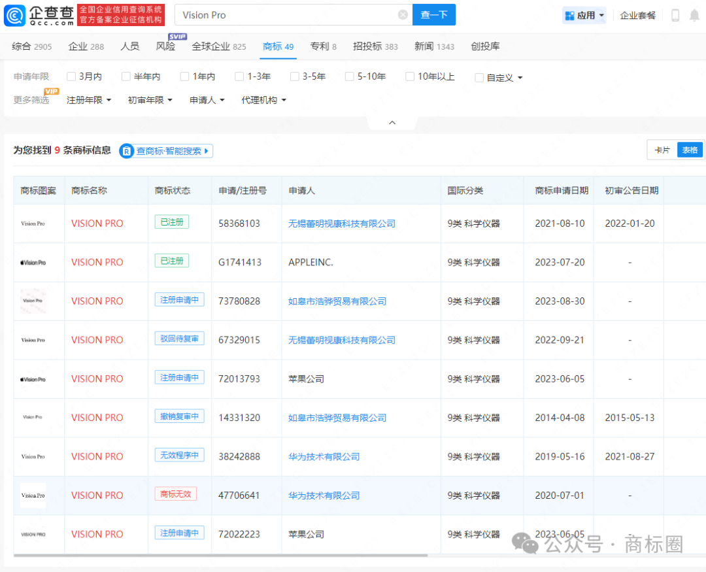This screenshot has height=572, width=706.
Task: Clear the search box with the X icon
Action: 403,14
